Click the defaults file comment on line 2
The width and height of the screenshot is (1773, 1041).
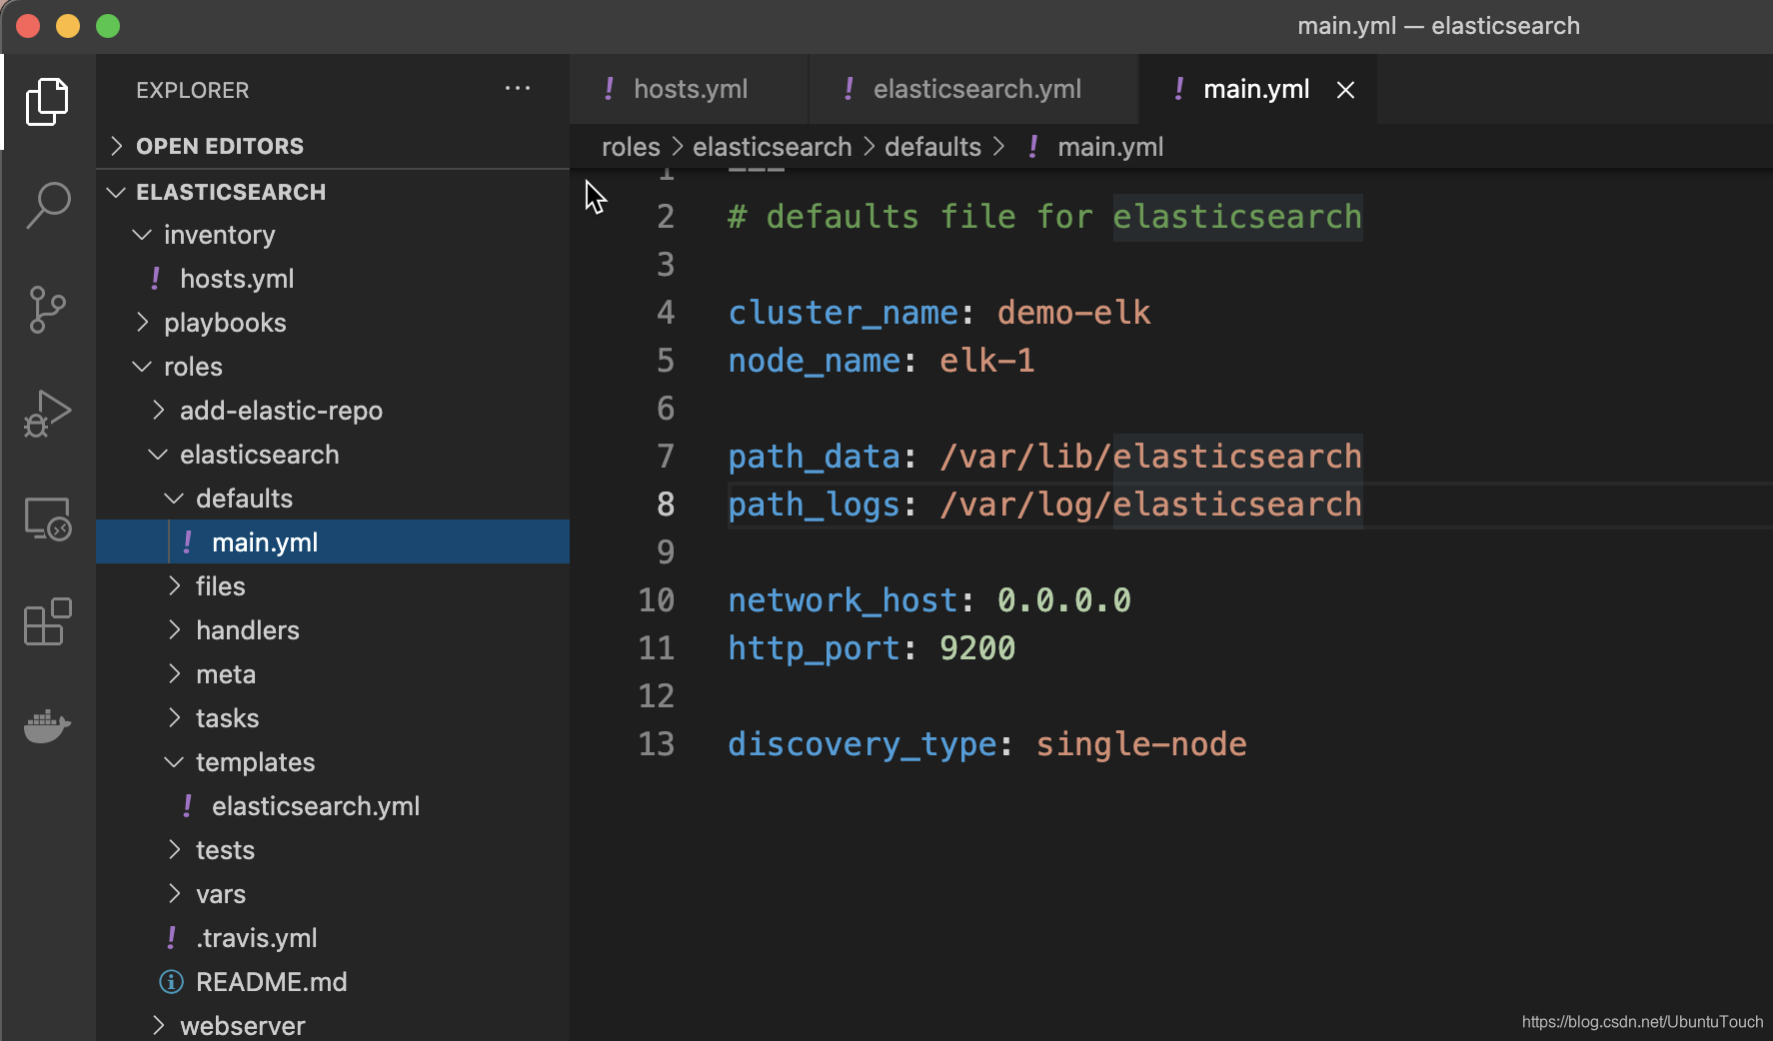coord(1045,217)
